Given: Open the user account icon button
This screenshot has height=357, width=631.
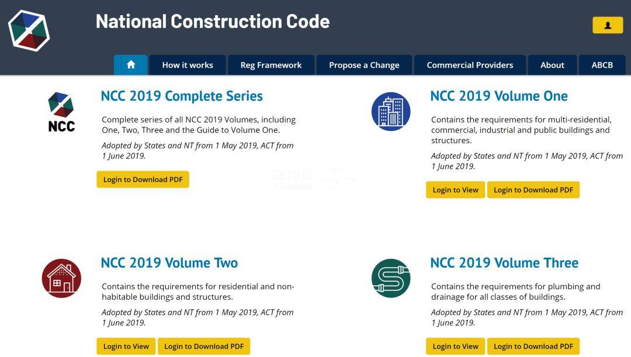Looking at the screenshot, I should 608,25.
